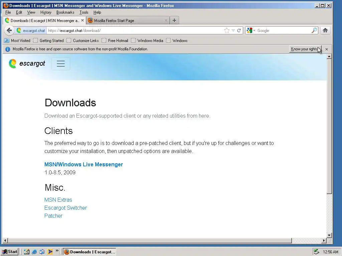Focus the address bar URL field
This screenshot has height=256, width=342.
[135, 30]
